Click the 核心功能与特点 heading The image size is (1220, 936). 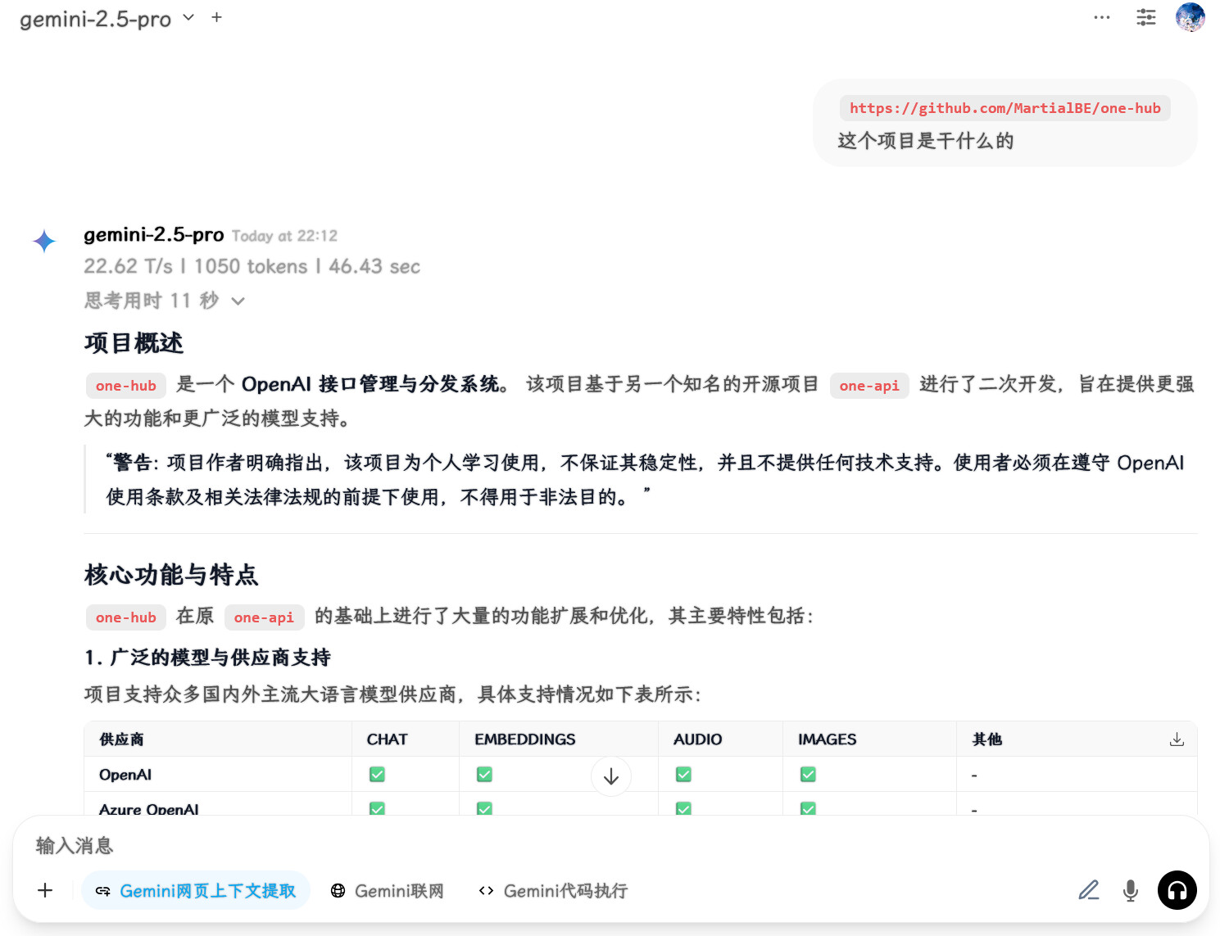[171, 575]
